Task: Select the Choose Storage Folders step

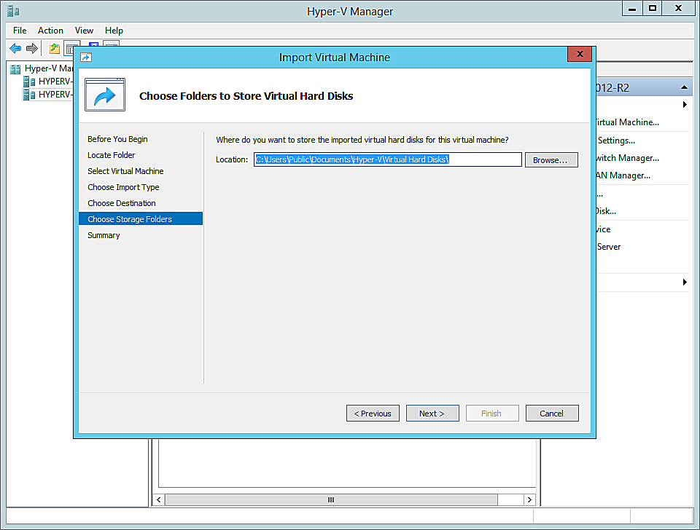Action: 141,219
